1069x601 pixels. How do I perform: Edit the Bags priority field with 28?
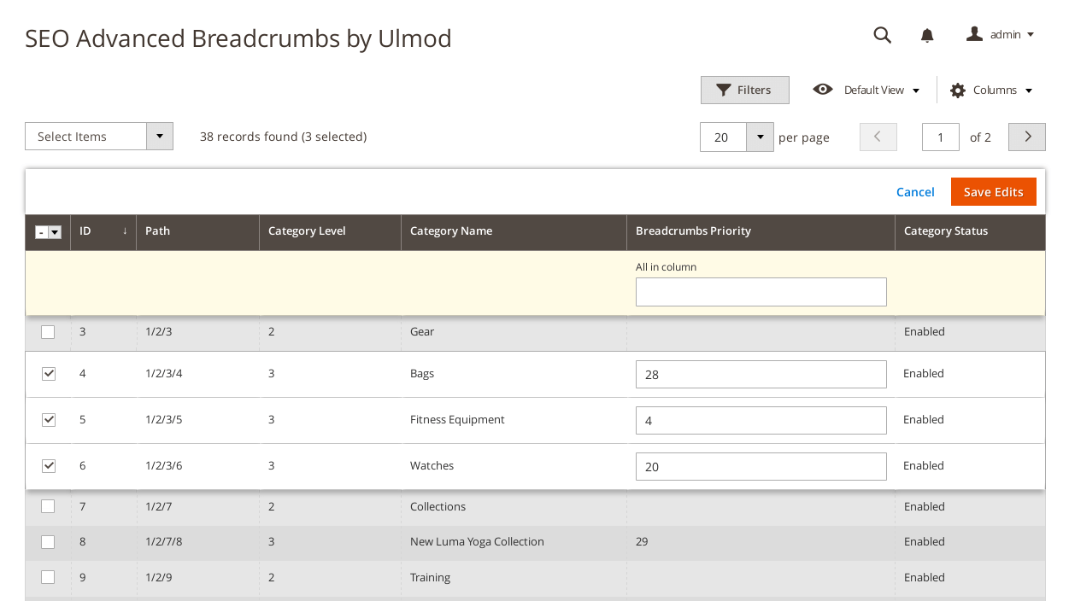click(x=761, y=374)
